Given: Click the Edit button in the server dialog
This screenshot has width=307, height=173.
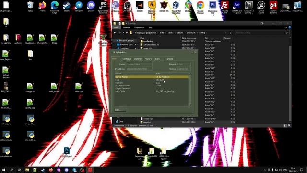Looking at the screenshot, I should [120, 110].
